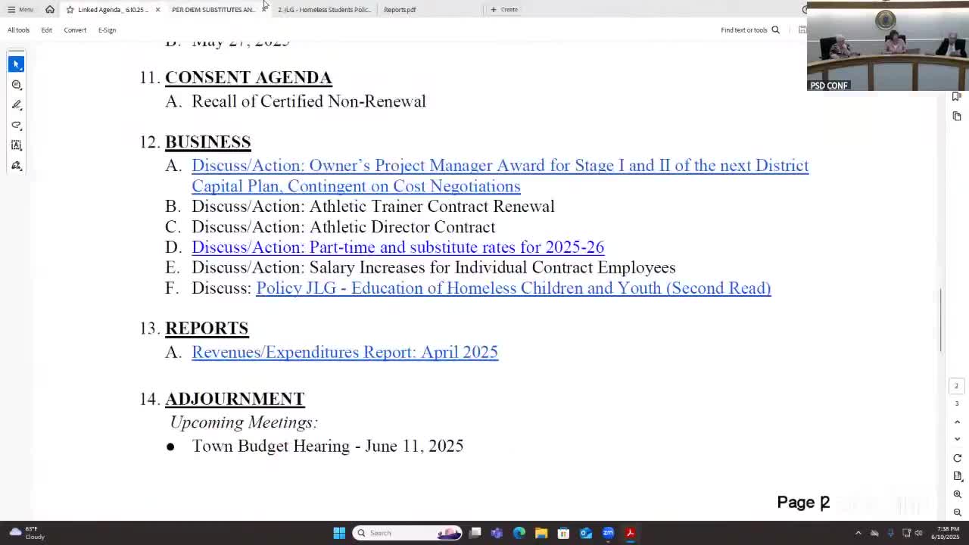Switch to the Homeless Students Policy tab

324,10
